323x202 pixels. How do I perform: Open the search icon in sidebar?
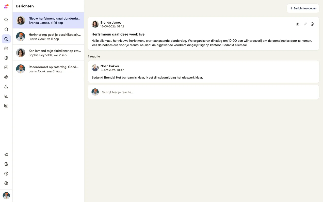6,20
